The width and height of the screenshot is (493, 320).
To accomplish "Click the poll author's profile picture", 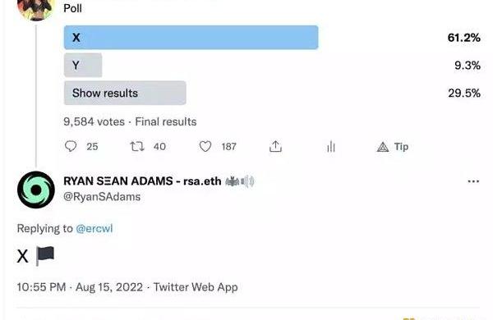I will click(x=36, y=9).
